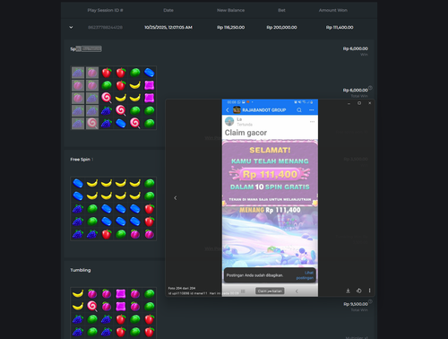Click the Tumbling section label

pyautogui.click(x=81, y=270)
